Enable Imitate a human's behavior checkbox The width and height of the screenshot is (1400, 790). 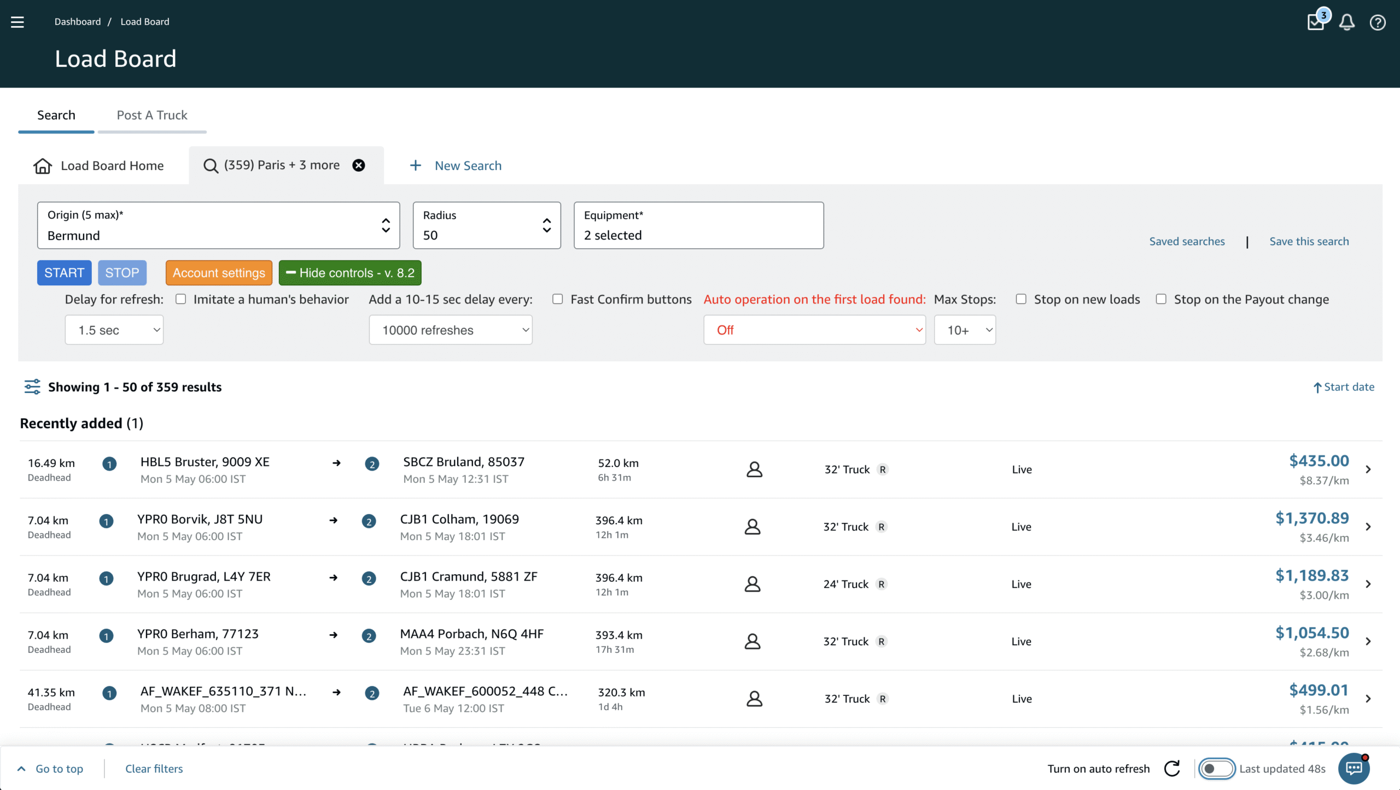click(x=180, y=299)
